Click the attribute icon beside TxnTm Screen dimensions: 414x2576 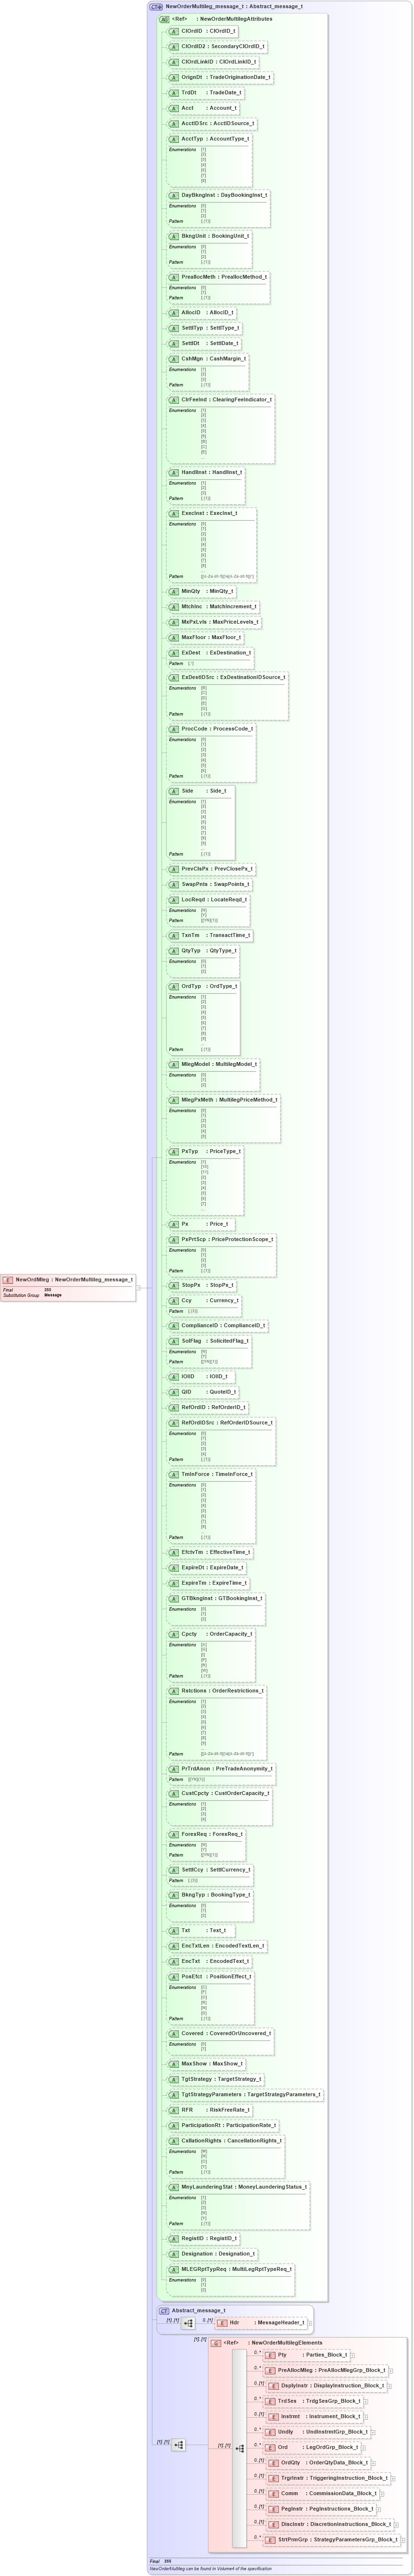(x=174, y=935)
